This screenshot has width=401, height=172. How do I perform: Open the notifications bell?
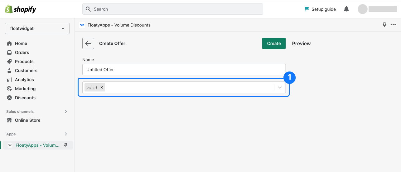coord(346,9)
